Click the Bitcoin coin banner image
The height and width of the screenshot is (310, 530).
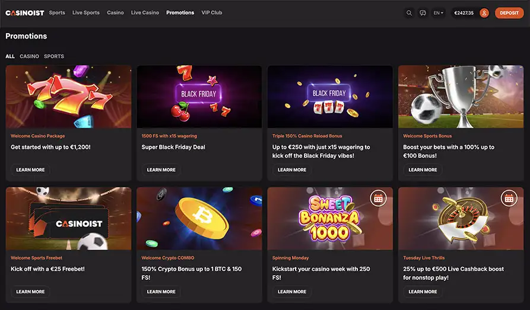(x=199, y=219)
